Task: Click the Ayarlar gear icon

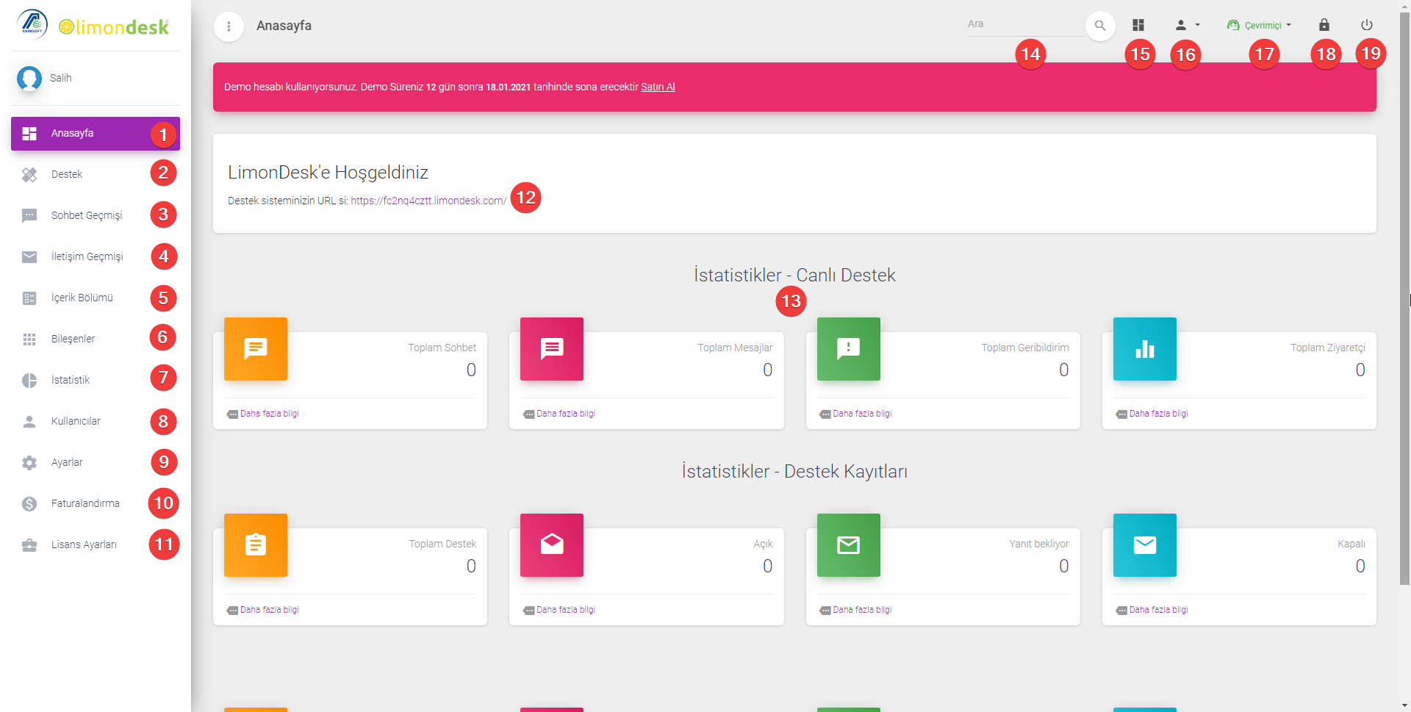Action: (x=29, y=463)
